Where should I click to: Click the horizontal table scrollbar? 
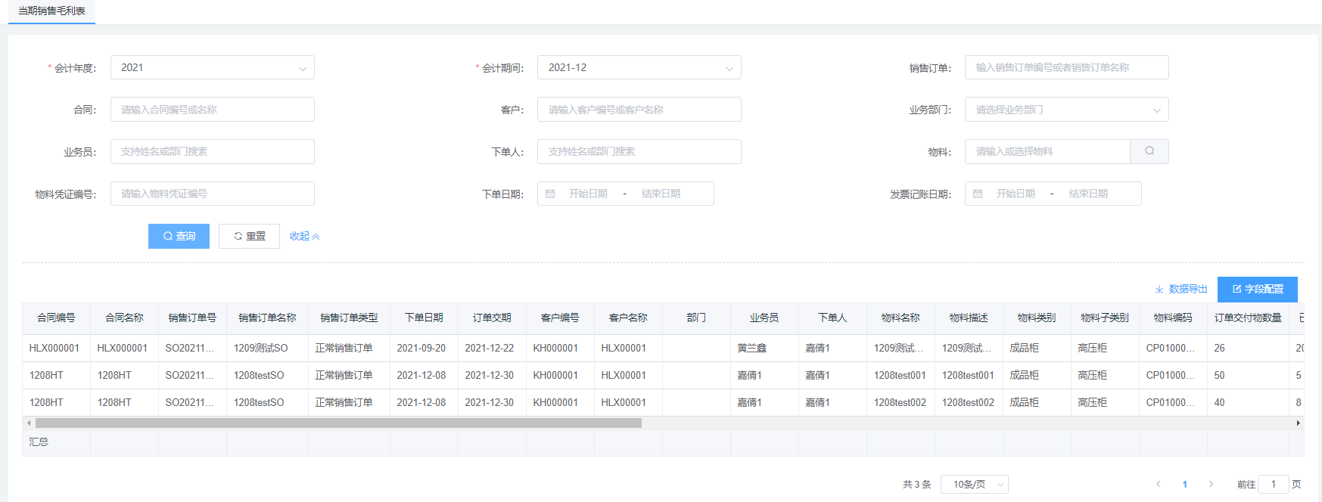pyautogui.click(x=338, y=423)
